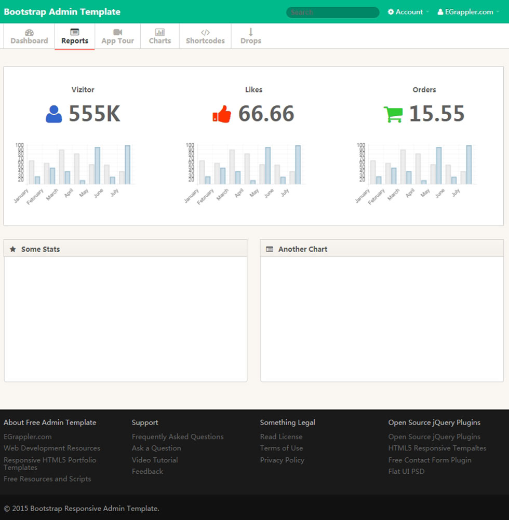Focus the Search input field
Screen dimensions: 509x520
point(333,12)
